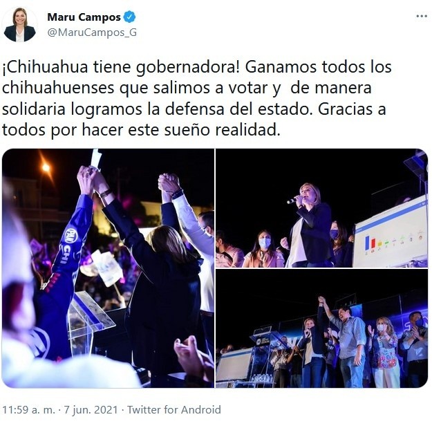The height and width of the screenshot is (428, 432).
Task: Click the microphone held by the speaker
Action: point(294,199)
